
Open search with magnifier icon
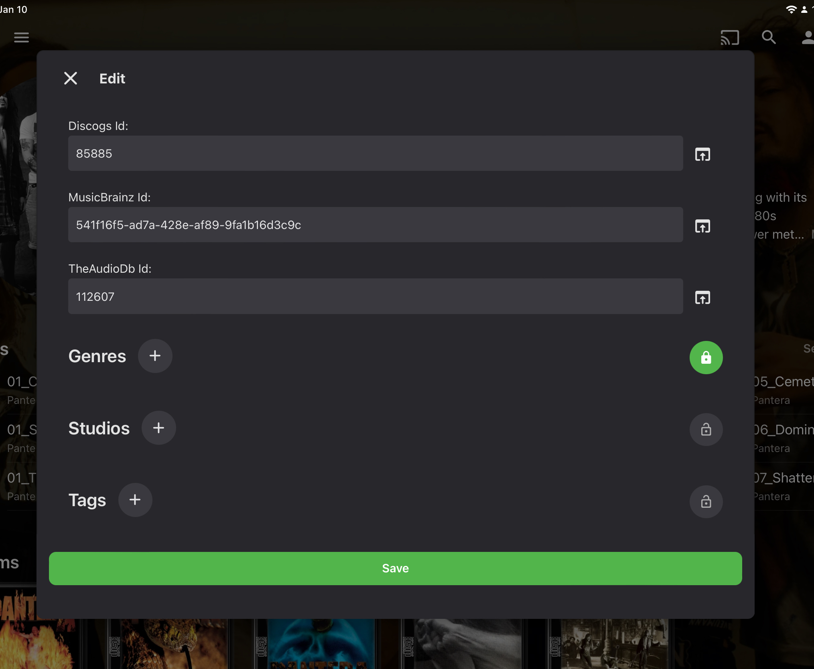pos(768,38)
